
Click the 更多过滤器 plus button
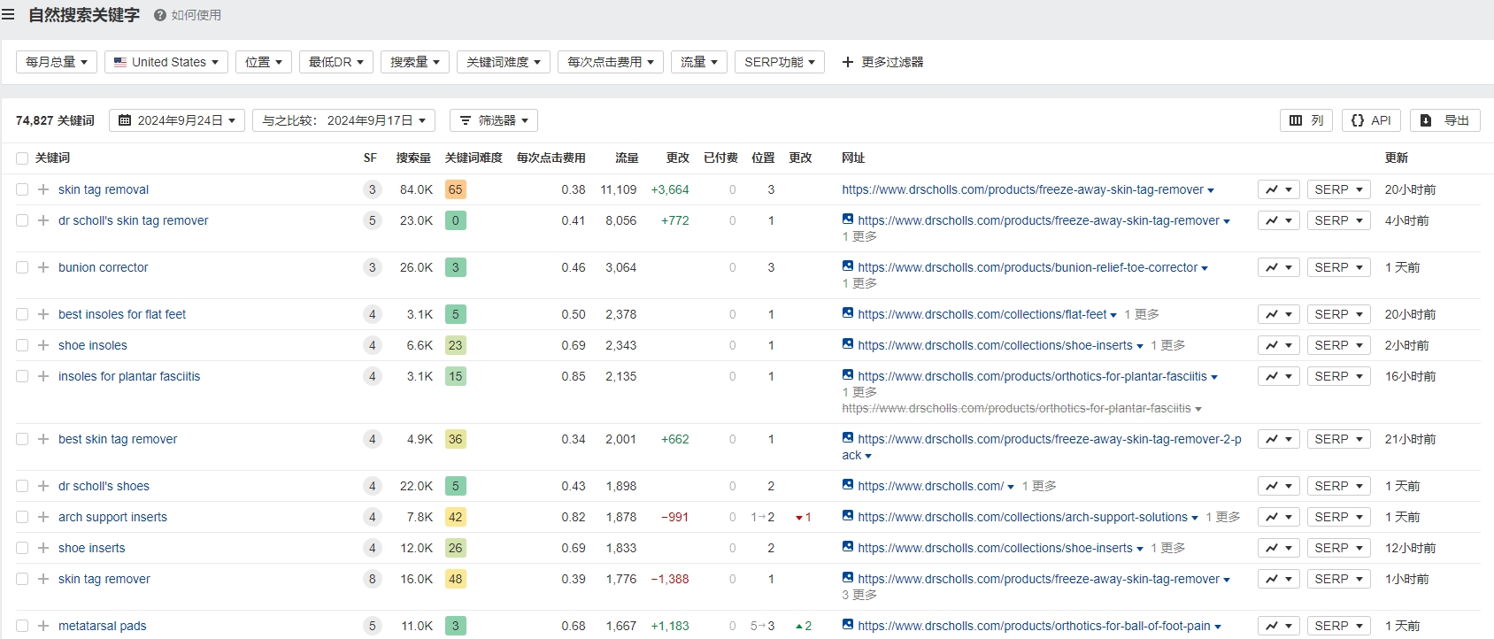882,62
